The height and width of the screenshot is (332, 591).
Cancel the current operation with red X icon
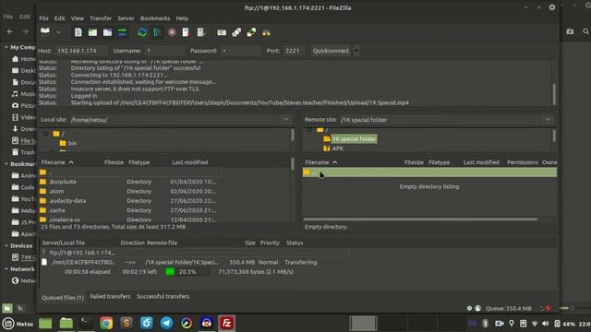coord(172,32)
